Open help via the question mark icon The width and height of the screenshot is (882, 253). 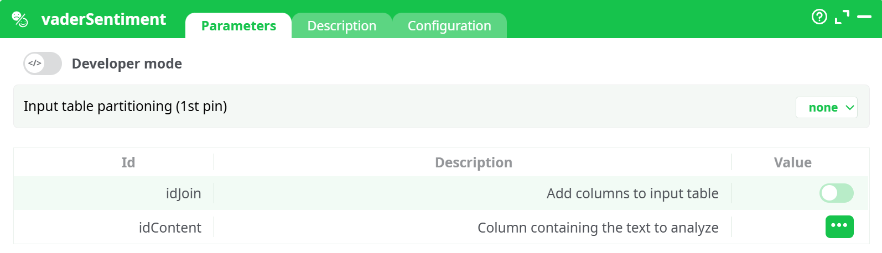point(819,17)
